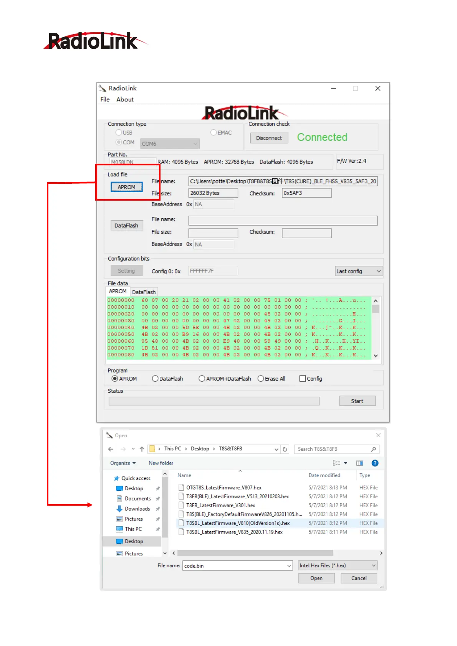Click the New folder button

tap(161, 463)
